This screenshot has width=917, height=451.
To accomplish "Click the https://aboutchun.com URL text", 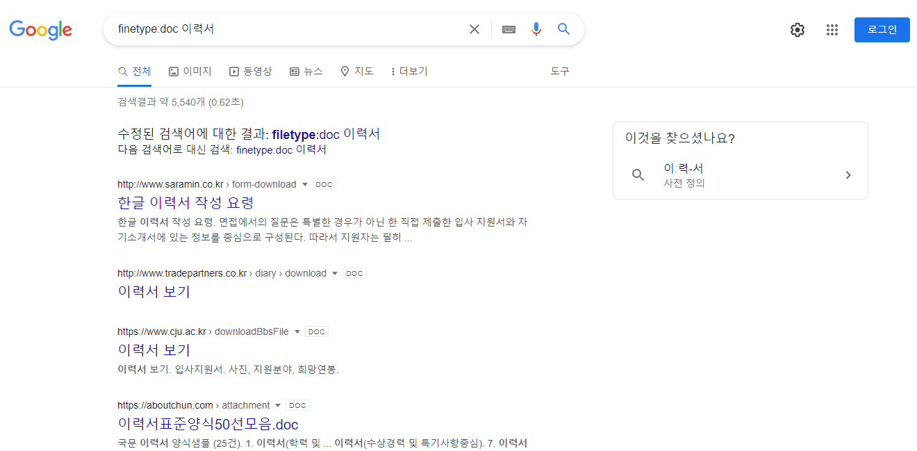I will (x=165, y=406).
